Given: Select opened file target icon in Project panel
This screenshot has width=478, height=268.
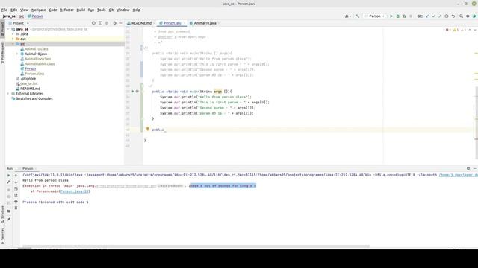Looking at the screenshot, I should click(93, 23).
